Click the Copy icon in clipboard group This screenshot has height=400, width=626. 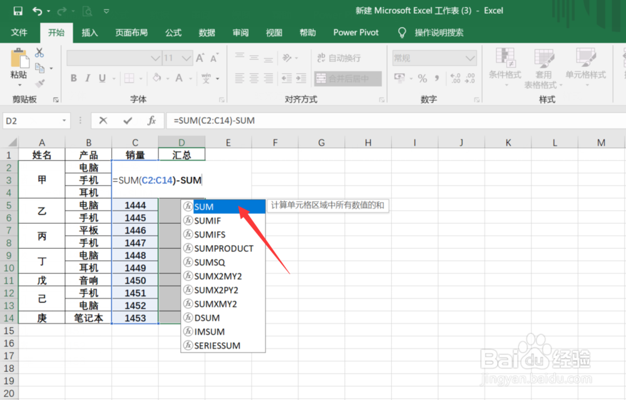pos(39,68)
